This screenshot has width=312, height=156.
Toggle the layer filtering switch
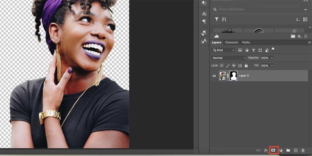[x=273, y=49]
